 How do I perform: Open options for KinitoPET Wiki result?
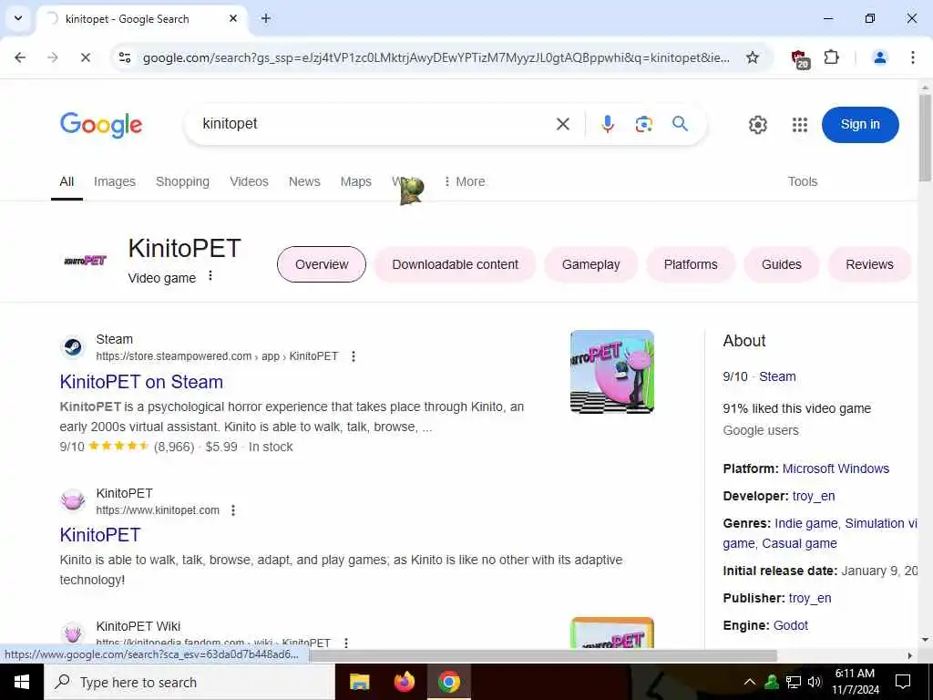click(x=346, y=643)
